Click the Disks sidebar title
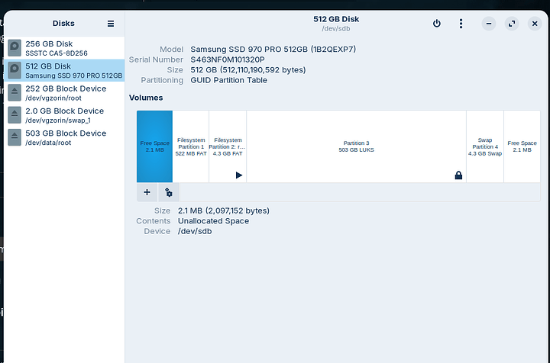Screen dimensions: 550x363 pos(63,24)
